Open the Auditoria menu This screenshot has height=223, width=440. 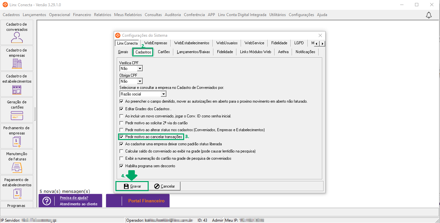[173, 15]
